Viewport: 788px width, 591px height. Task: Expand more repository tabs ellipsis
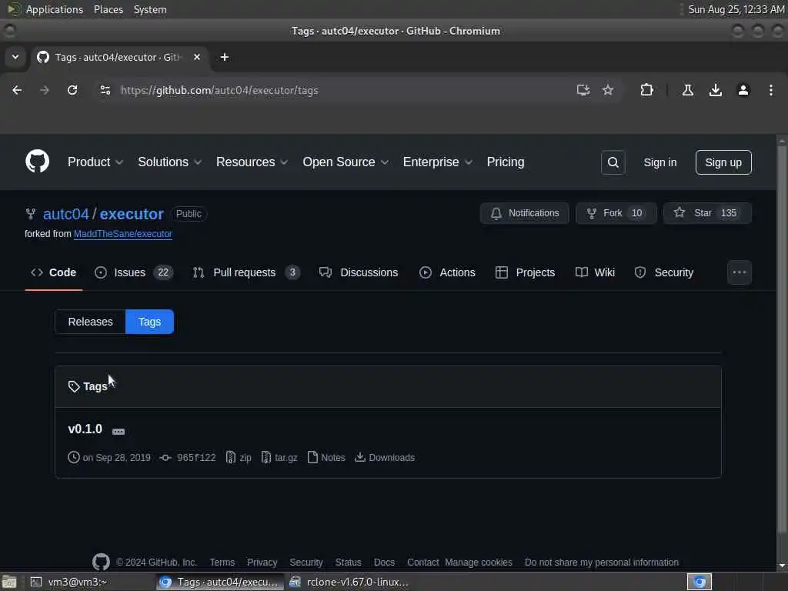tap(740, 272)
